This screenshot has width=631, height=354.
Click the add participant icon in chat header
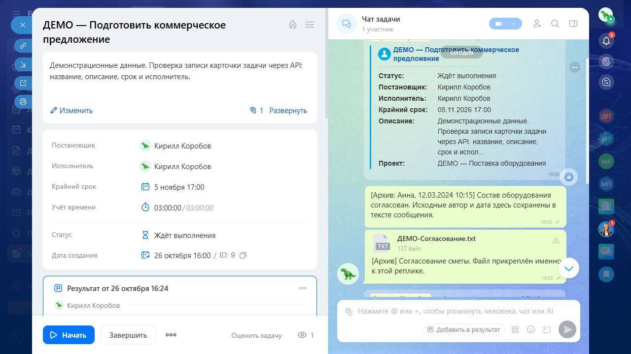537,24
